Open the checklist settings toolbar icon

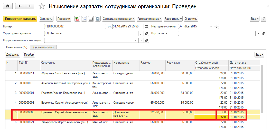click(x=84, y=19)
